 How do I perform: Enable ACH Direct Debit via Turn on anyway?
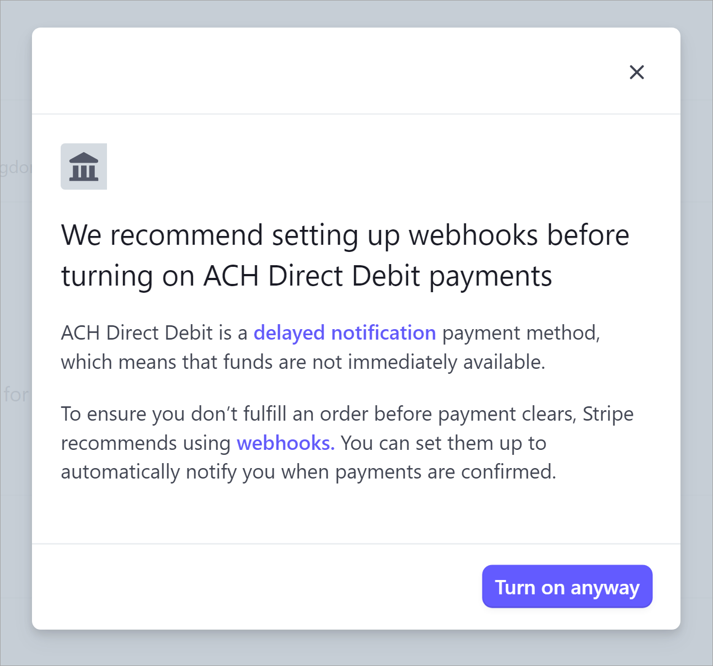567,587
